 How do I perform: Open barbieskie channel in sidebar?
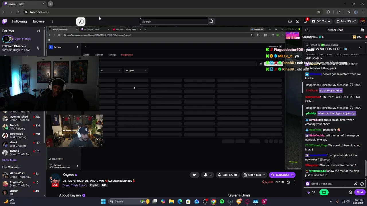[x=22, y=135]
